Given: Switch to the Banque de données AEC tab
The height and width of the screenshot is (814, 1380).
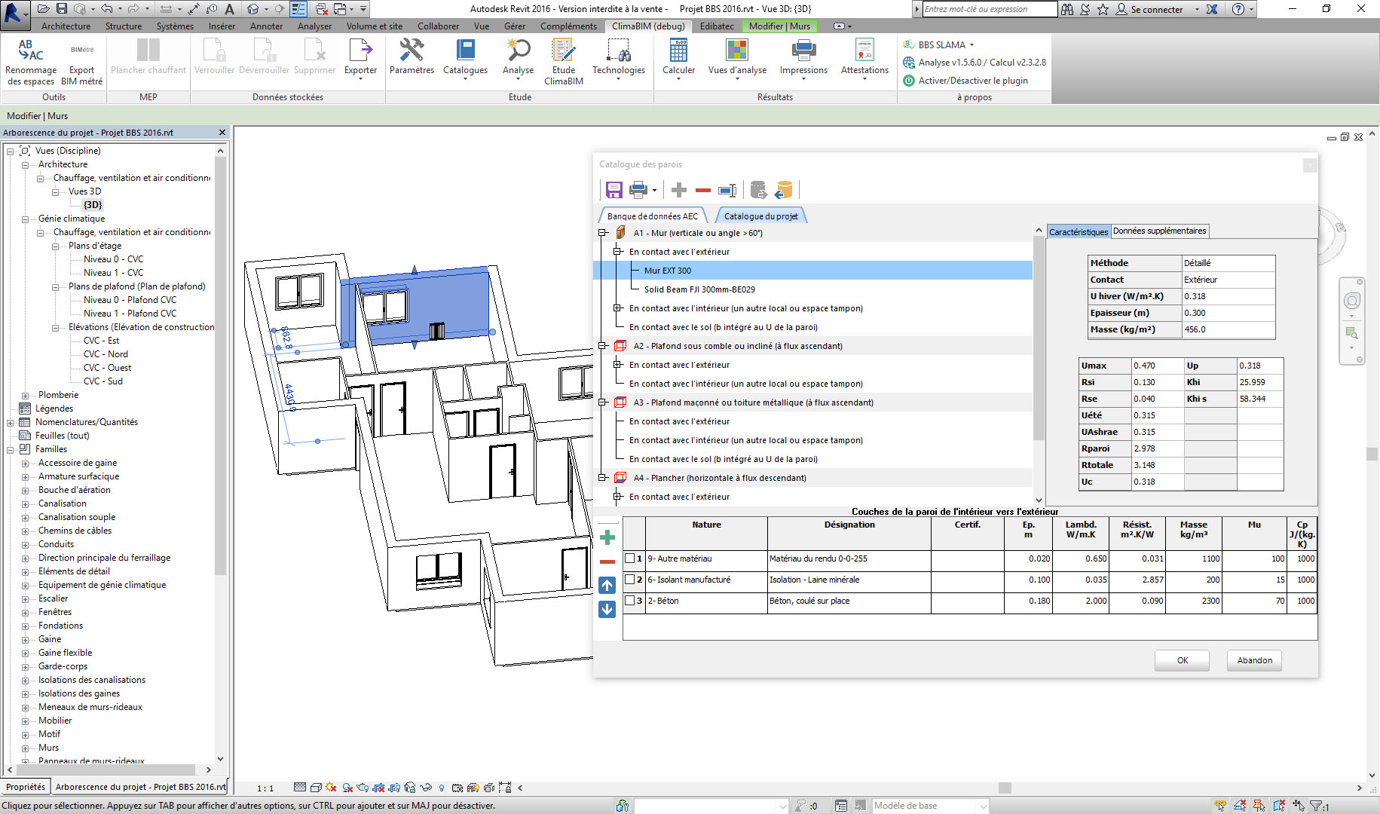Looking at the screenshot, I should click(653, 216).
